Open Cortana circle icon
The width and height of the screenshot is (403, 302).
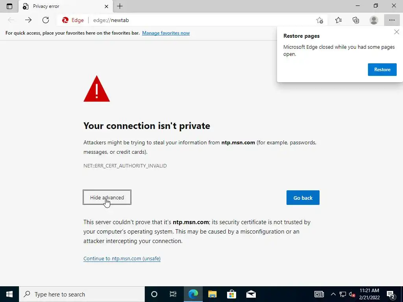coord(154,294)
